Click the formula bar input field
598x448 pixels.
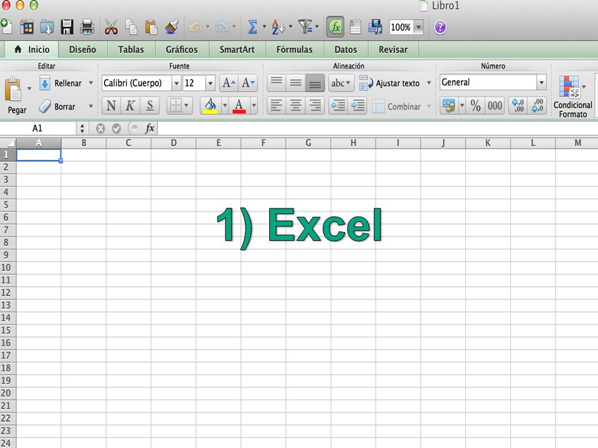point(377,128)
